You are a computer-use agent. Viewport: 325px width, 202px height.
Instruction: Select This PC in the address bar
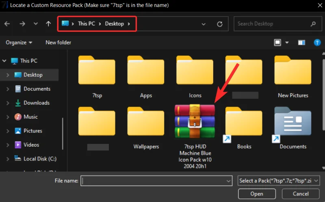coord(87,24)
